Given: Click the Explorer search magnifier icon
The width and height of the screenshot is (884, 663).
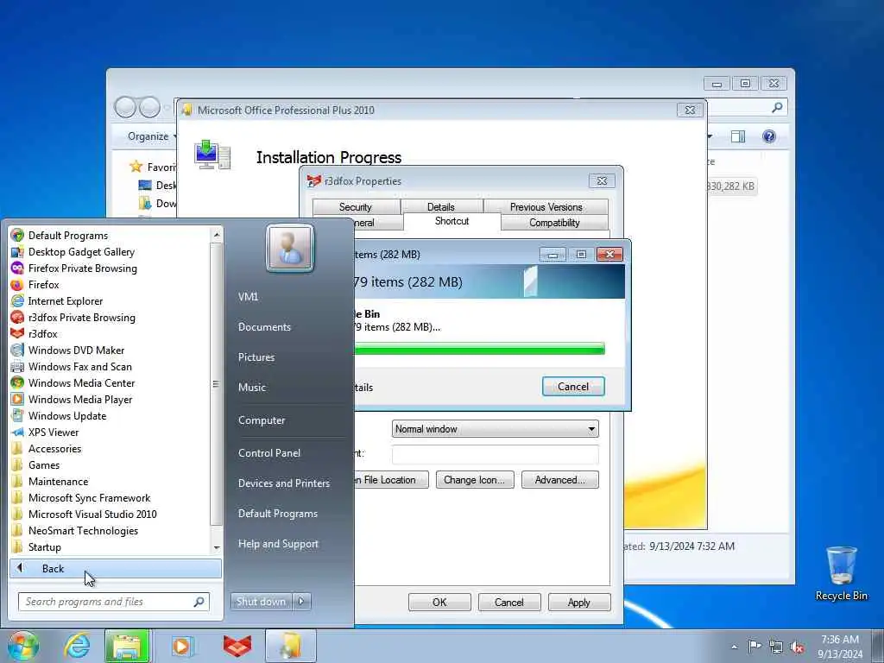Looking at the screenshot, I should 777,107.
